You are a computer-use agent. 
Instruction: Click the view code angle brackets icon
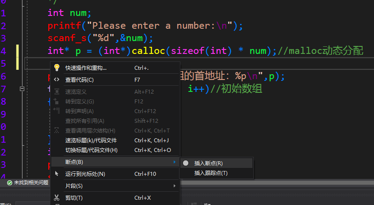click(x=57, y=80)
